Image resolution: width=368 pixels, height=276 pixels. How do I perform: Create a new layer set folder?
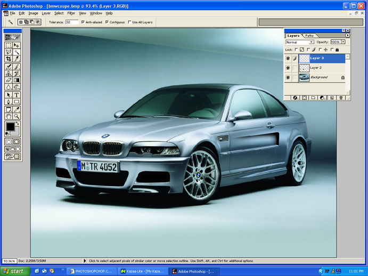point(314,98)
